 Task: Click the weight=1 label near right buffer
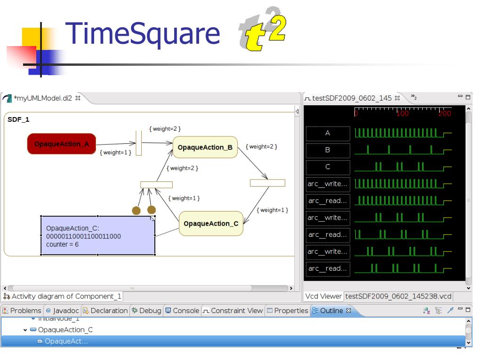click(x=273, y=210)
